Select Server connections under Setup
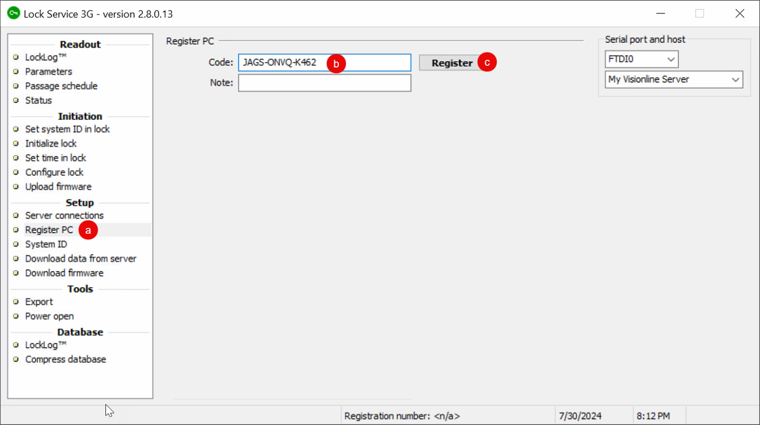 (x=64, y=215)
